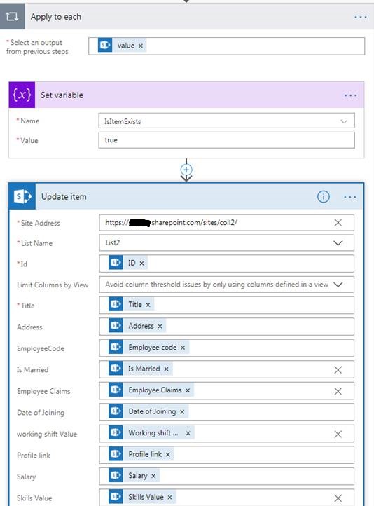This screenshot has height=506, width=374.
Task: Click the Salary token SharePoint icon
Action: 116,475
